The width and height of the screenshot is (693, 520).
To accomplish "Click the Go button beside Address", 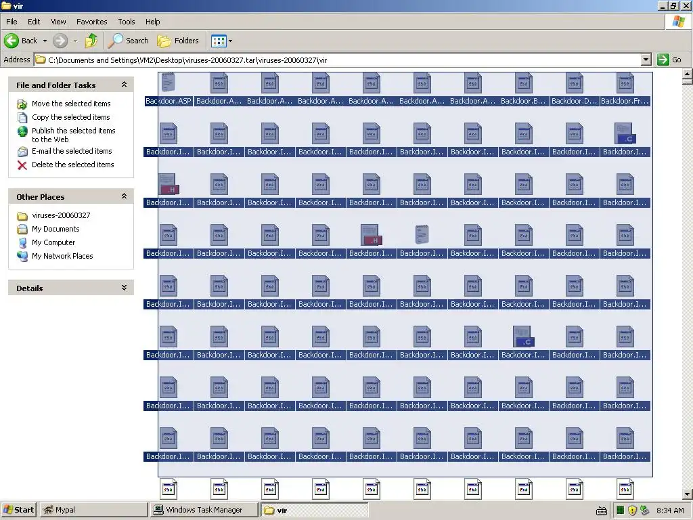I will click(669, 60).
